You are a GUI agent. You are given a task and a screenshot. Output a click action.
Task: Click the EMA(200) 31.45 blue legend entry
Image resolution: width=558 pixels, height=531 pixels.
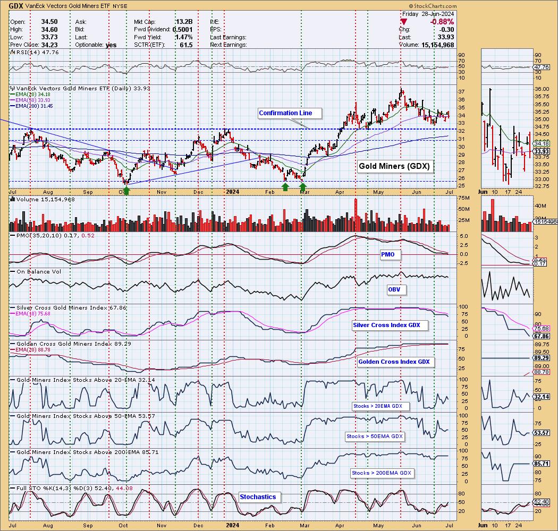31,106
